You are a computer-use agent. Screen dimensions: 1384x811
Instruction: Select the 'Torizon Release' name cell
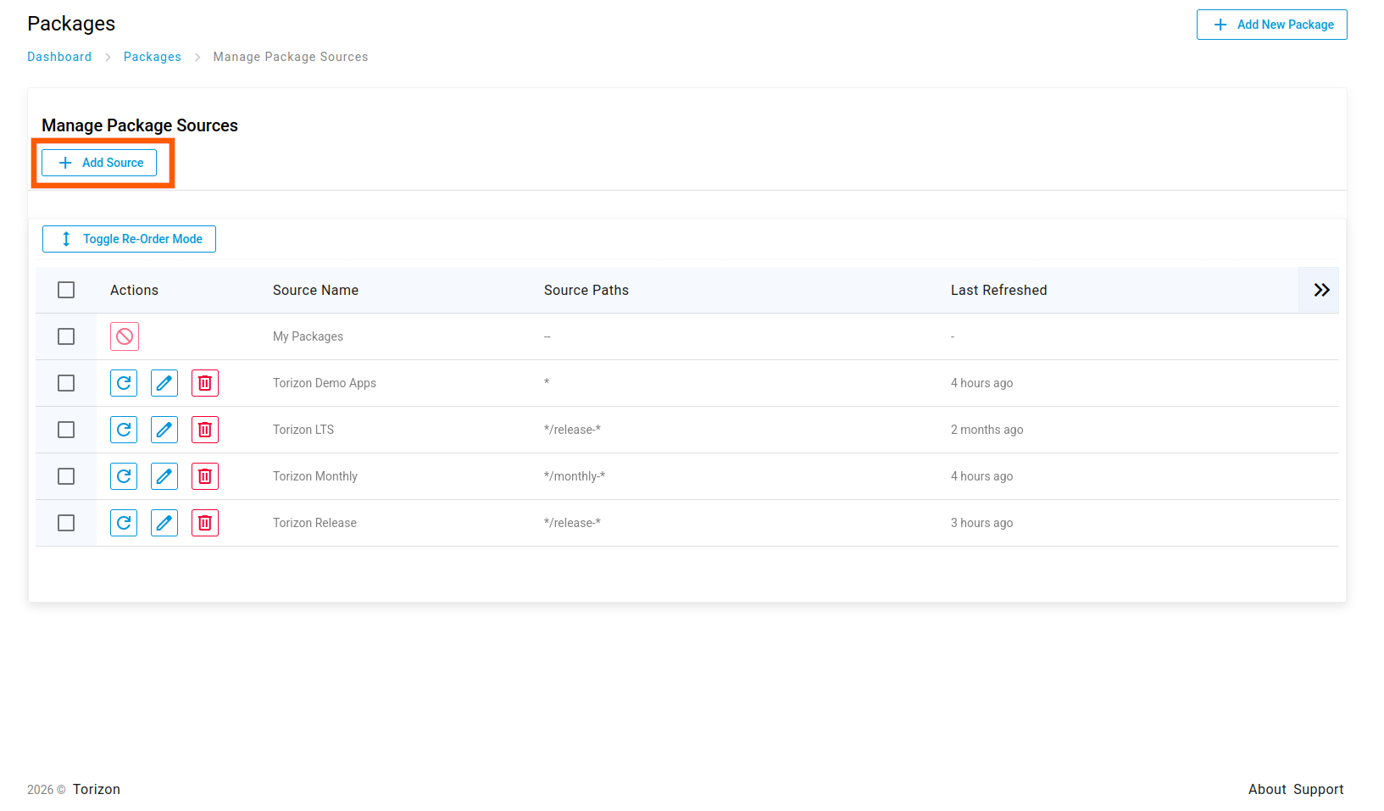click(x=314, y=523)
